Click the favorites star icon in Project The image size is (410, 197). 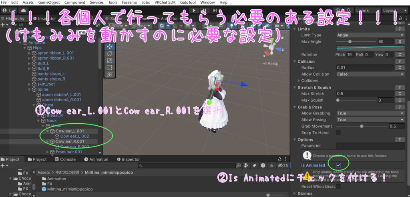point(272,165)
